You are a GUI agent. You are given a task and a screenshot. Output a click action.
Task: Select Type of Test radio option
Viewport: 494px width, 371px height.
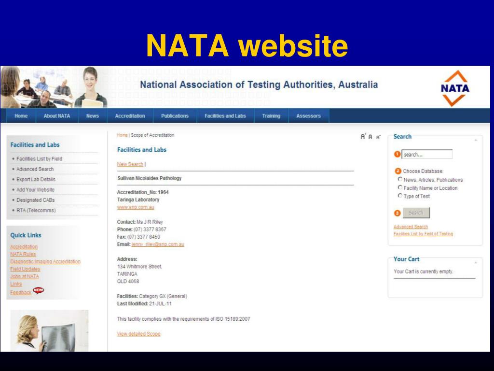point(400,196)
